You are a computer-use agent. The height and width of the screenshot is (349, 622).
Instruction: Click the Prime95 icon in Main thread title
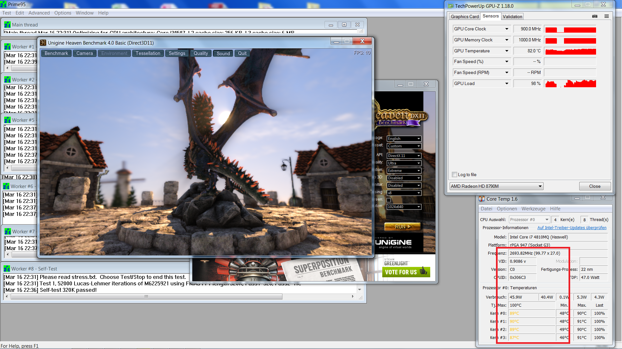7,25
